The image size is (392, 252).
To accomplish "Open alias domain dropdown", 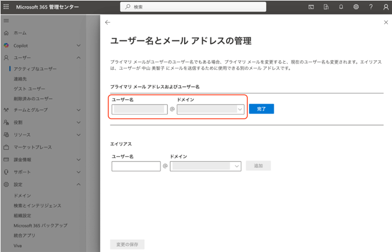I will [205, 166].
